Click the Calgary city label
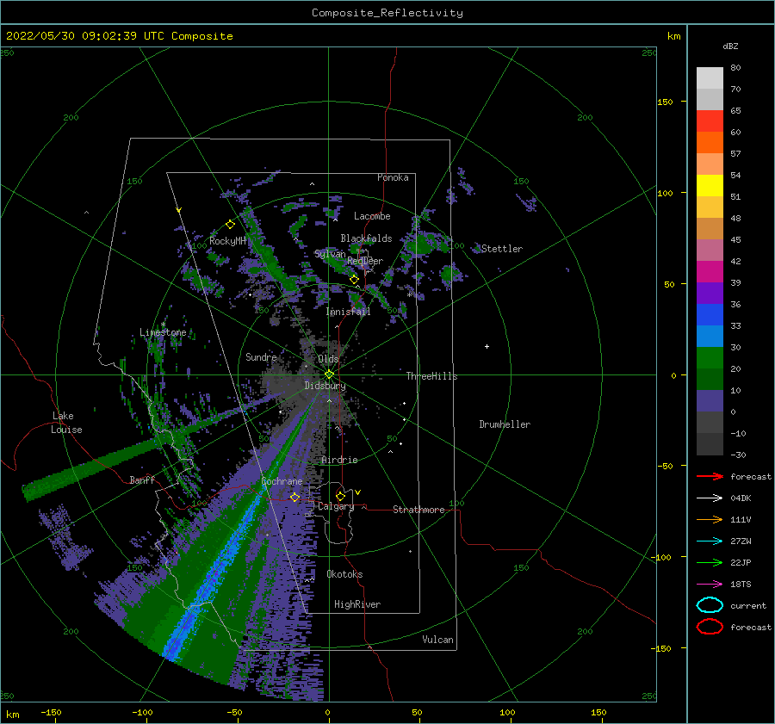 (336, 506)
